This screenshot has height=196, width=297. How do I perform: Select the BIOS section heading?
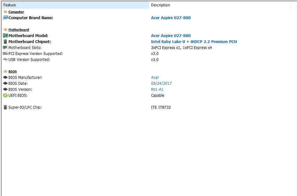point(13,72)
